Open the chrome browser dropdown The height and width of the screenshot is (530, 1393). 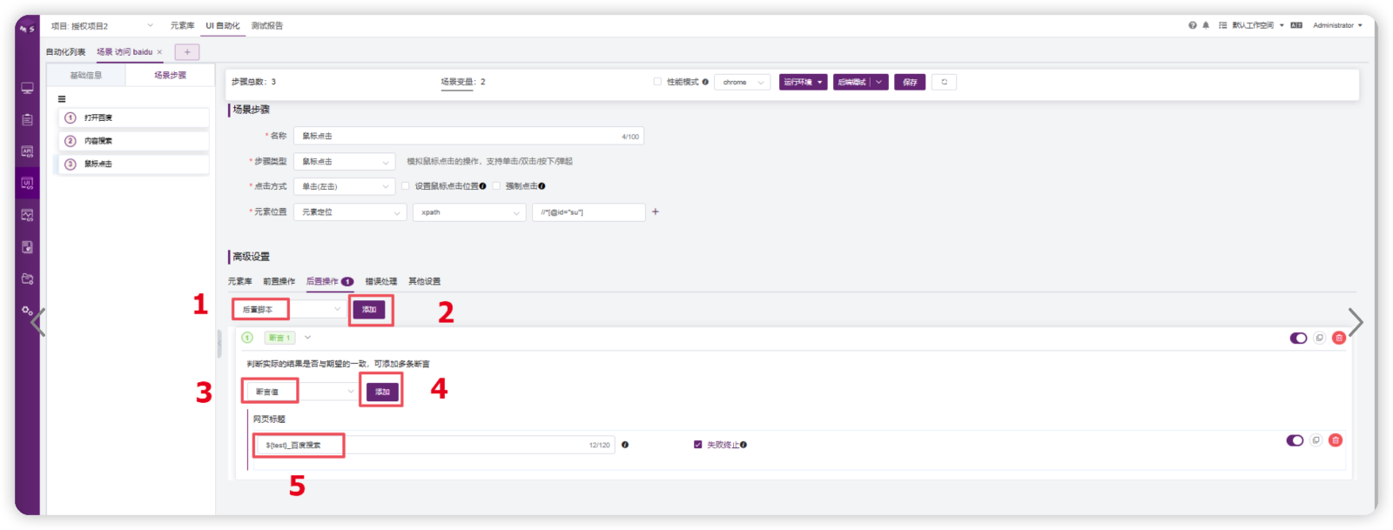[x=742, y=82]
